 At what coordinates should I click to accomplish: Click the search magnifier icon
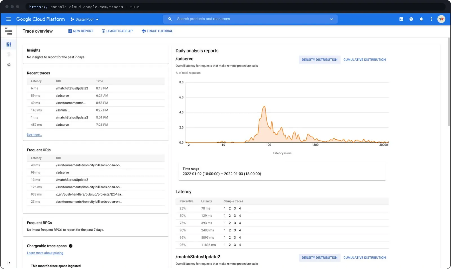(170, 19)
